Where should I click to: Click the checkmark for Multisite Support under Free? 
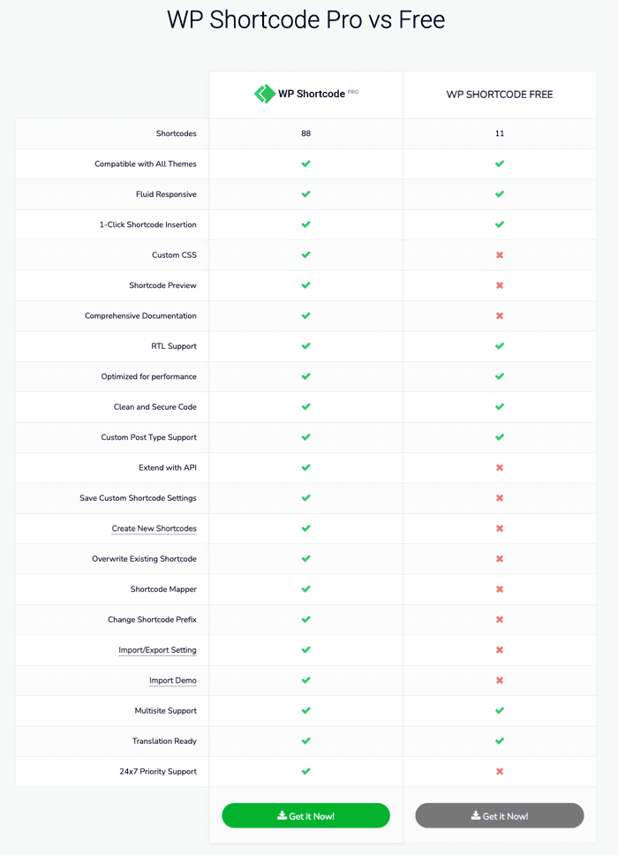click(499, 710)
